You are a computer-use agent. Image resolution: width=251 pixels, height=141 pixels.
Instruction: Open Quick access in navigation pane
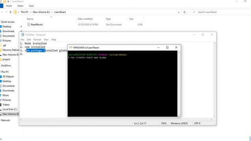pos(8,22)
